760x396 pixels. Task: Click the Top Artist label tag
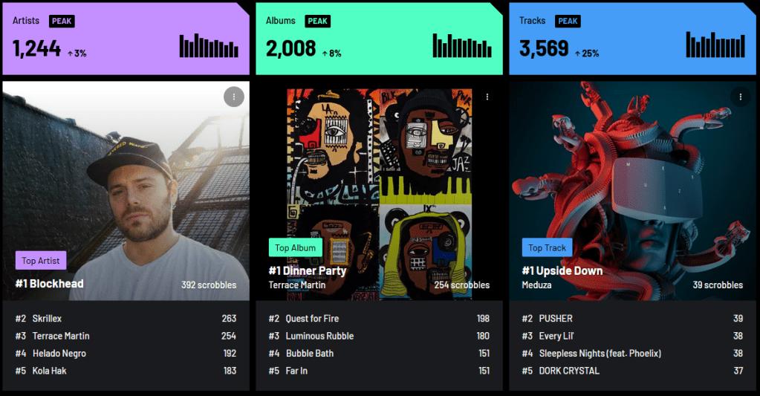(x=41, y=260)
